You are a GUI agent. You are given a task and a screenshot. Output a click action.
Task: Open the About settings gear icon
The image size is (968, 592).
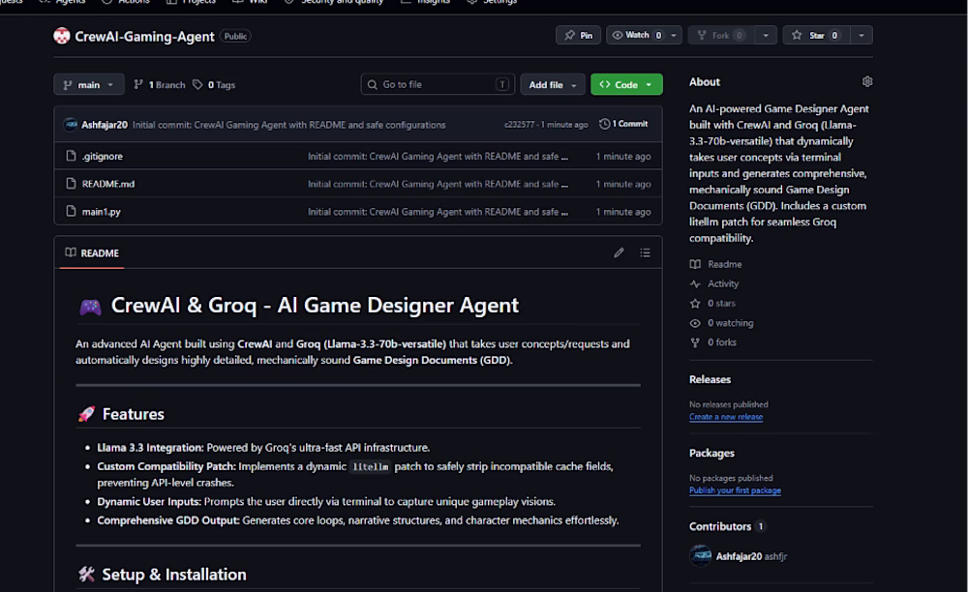(866, 81)
